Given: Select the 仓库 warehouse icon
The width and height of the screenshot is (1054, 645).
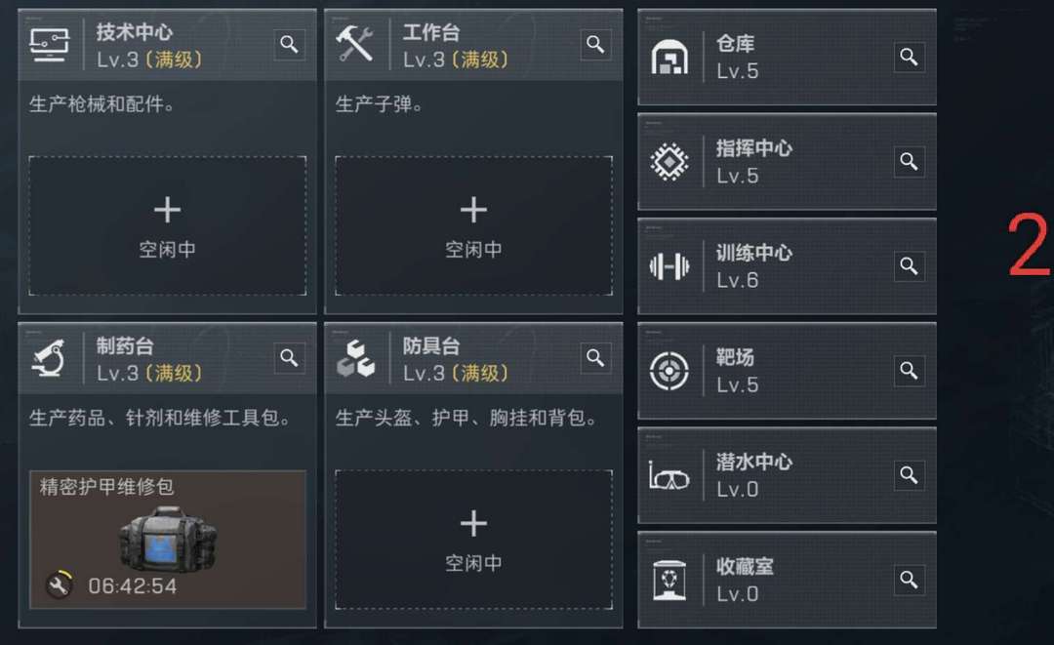Looking at the screenshot, I should click(x=669, y=57).
